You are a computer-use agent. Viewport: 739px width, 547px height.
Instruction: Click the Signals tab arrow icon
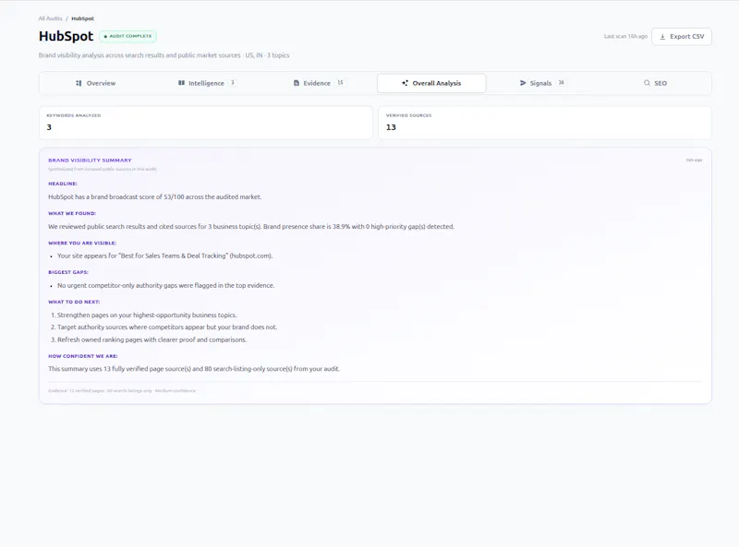(523, 83)
